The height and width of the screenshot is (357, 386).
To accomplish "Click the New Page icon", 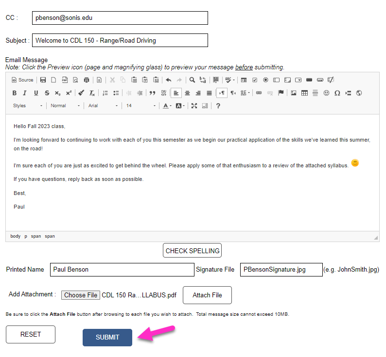I will pos(53,80).
